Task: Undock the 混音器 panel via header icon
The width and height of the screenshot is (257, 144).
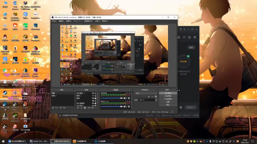Action: pyautogui.click(x=132, y=90)
